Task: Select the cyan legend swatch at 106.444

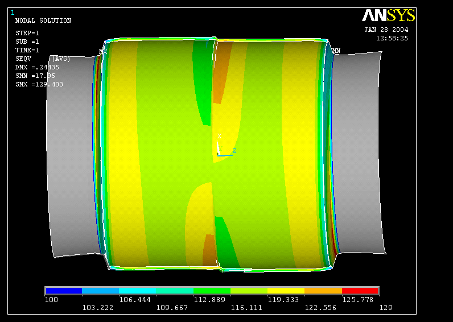Action: pos(138,291)
